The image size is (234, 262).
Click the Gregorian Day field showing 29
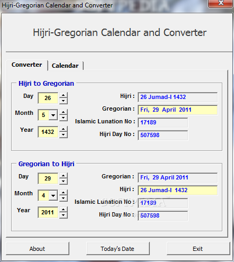(x=48, y=178)
